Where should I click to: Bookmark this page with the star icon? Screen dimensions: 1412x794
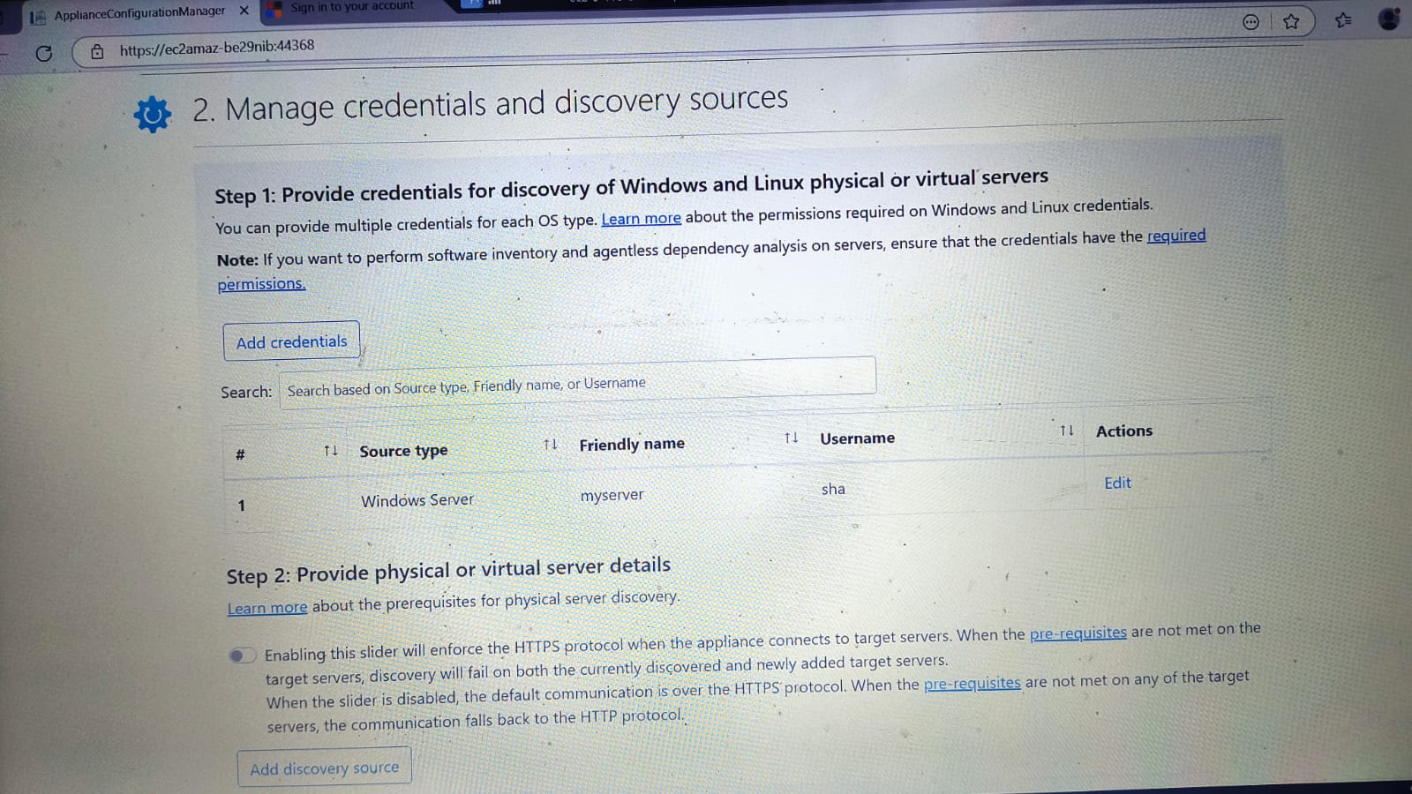(x=1291, y=21)
